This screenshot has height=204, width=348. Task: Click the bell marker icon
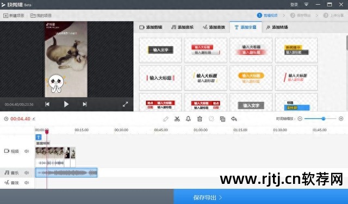[188, 119]
